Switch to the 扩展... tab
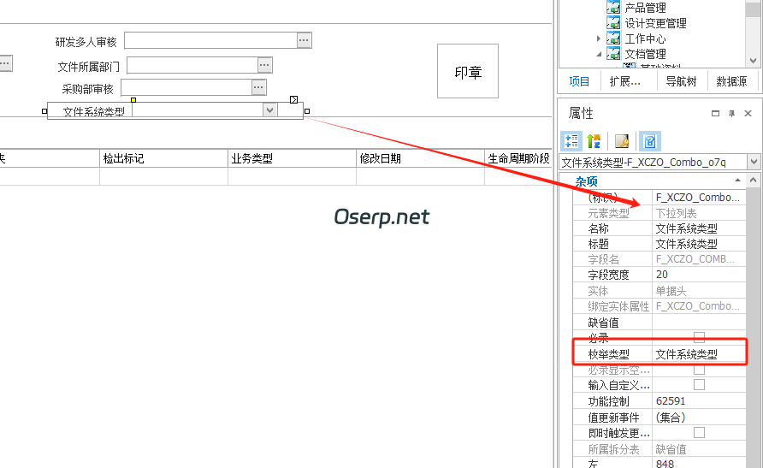 (624, 81)
